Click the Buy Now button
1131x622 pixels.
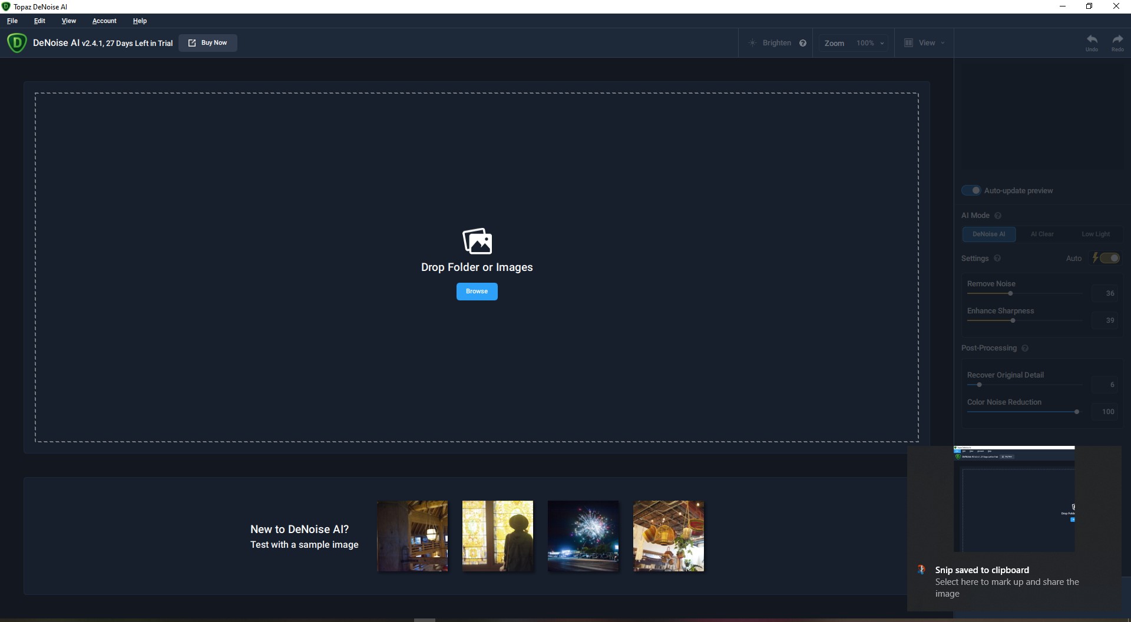[208, 43]
